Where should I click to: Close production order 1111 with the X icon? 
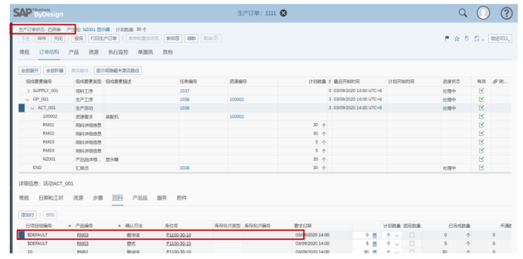tap(283, 13)
